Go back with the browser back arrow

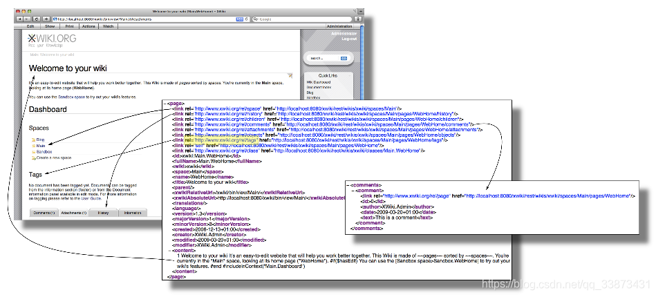19,19
